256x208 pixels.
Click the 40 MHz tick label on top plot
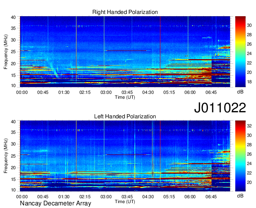(13, 17)
